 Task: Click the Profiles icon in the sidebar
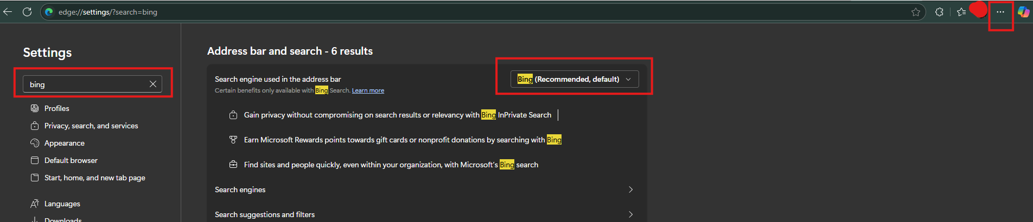coord(35,108)
